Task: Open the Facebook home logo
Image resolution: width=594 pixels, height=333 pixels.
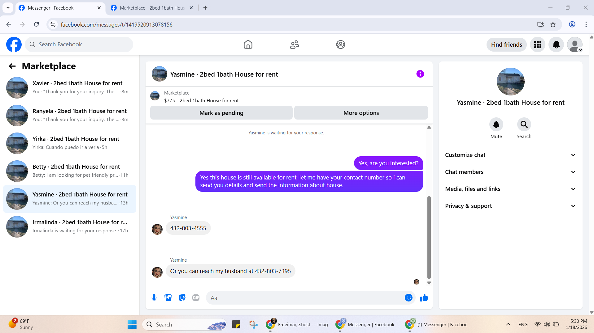Action: 14,44
